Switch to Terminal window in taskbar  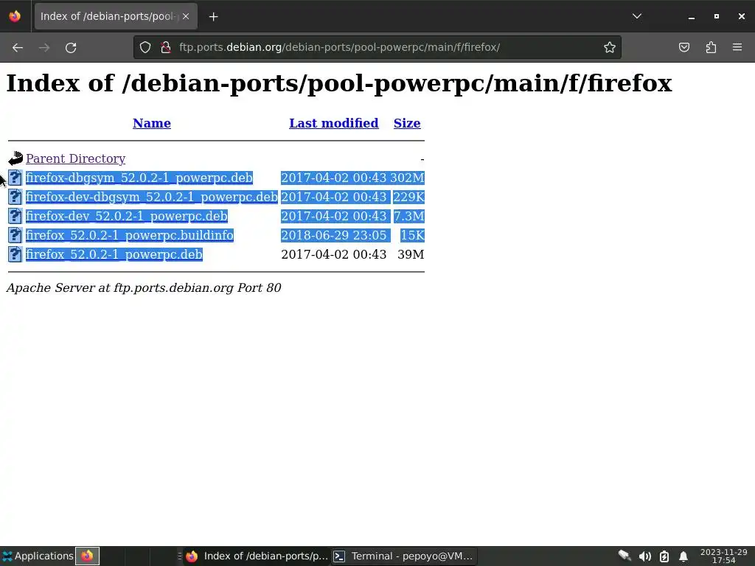point(404,556)
